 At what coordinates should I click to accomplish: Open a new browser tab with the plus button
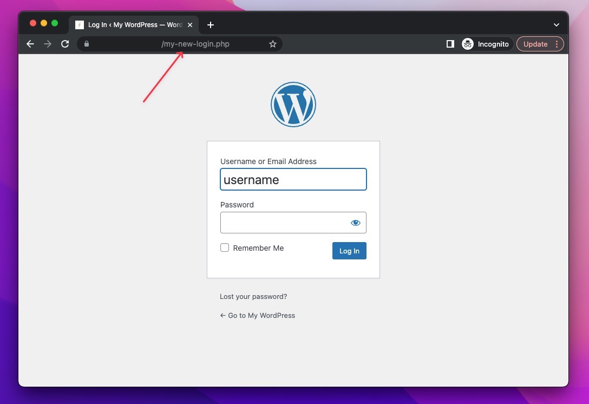pyautogui.click(x=211, y=24)
